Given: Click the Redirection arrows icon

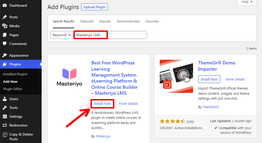Looking at the screenshot, I should (x=5, y=125).
